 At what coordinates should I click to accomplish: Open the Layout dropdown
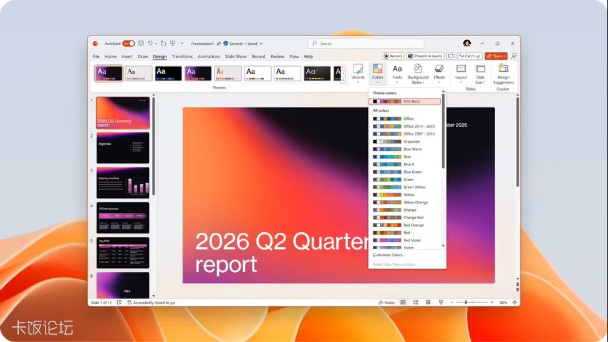point(461,74)
